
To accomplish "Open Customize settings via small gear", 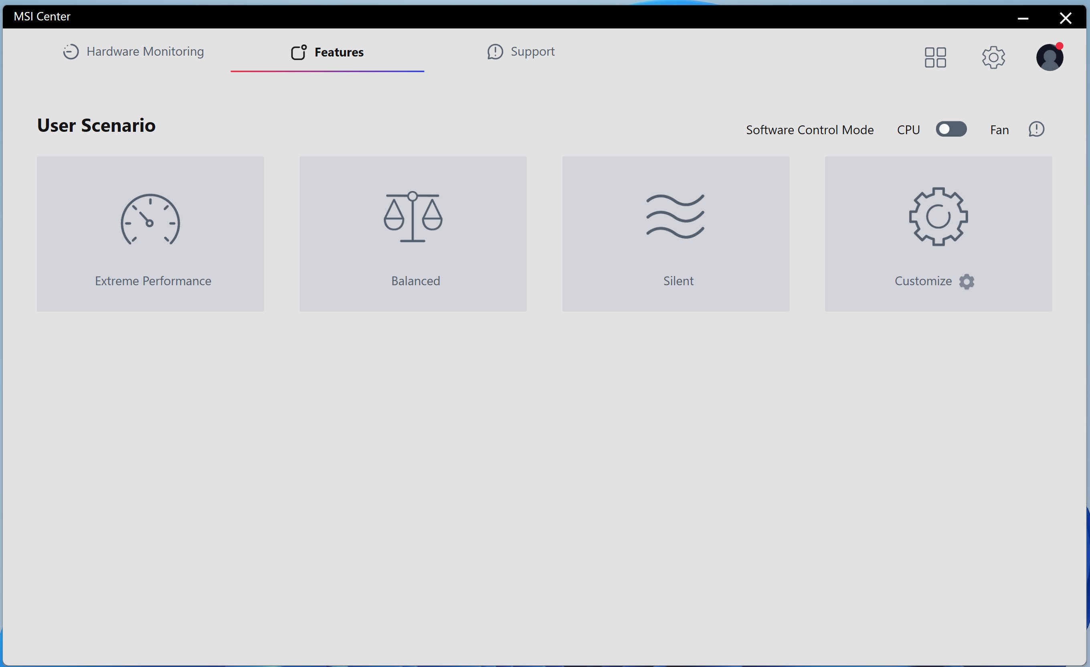I will [967, 282].
